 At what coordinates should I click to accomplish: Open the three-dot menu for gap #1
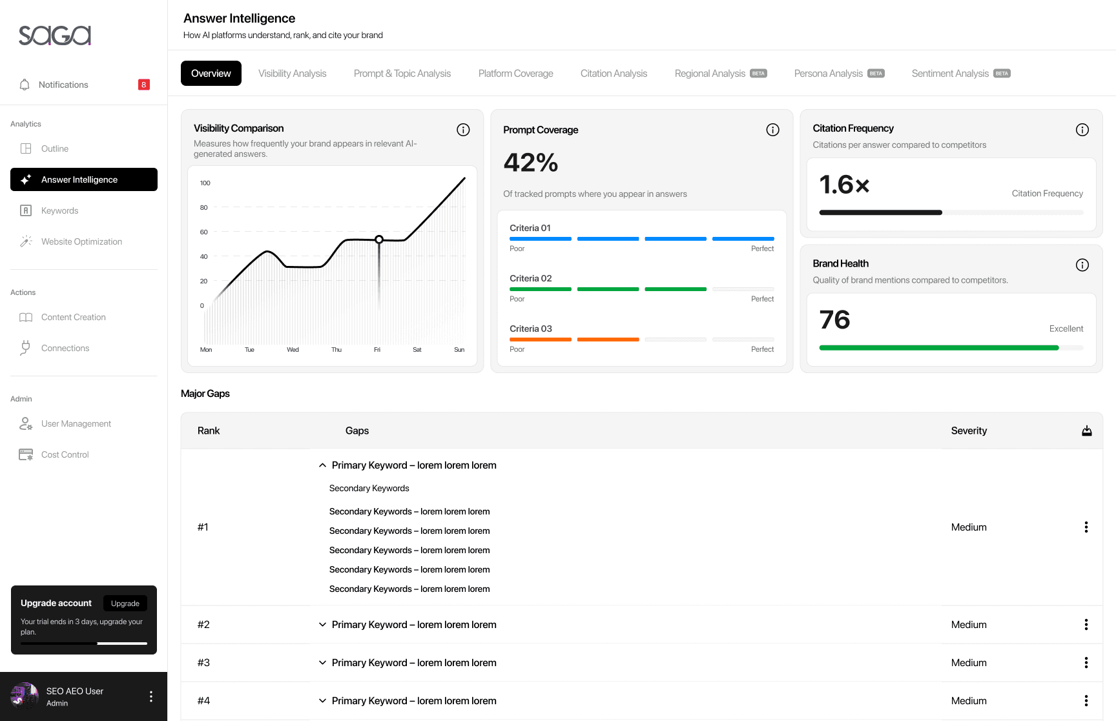coord(1086,527)
